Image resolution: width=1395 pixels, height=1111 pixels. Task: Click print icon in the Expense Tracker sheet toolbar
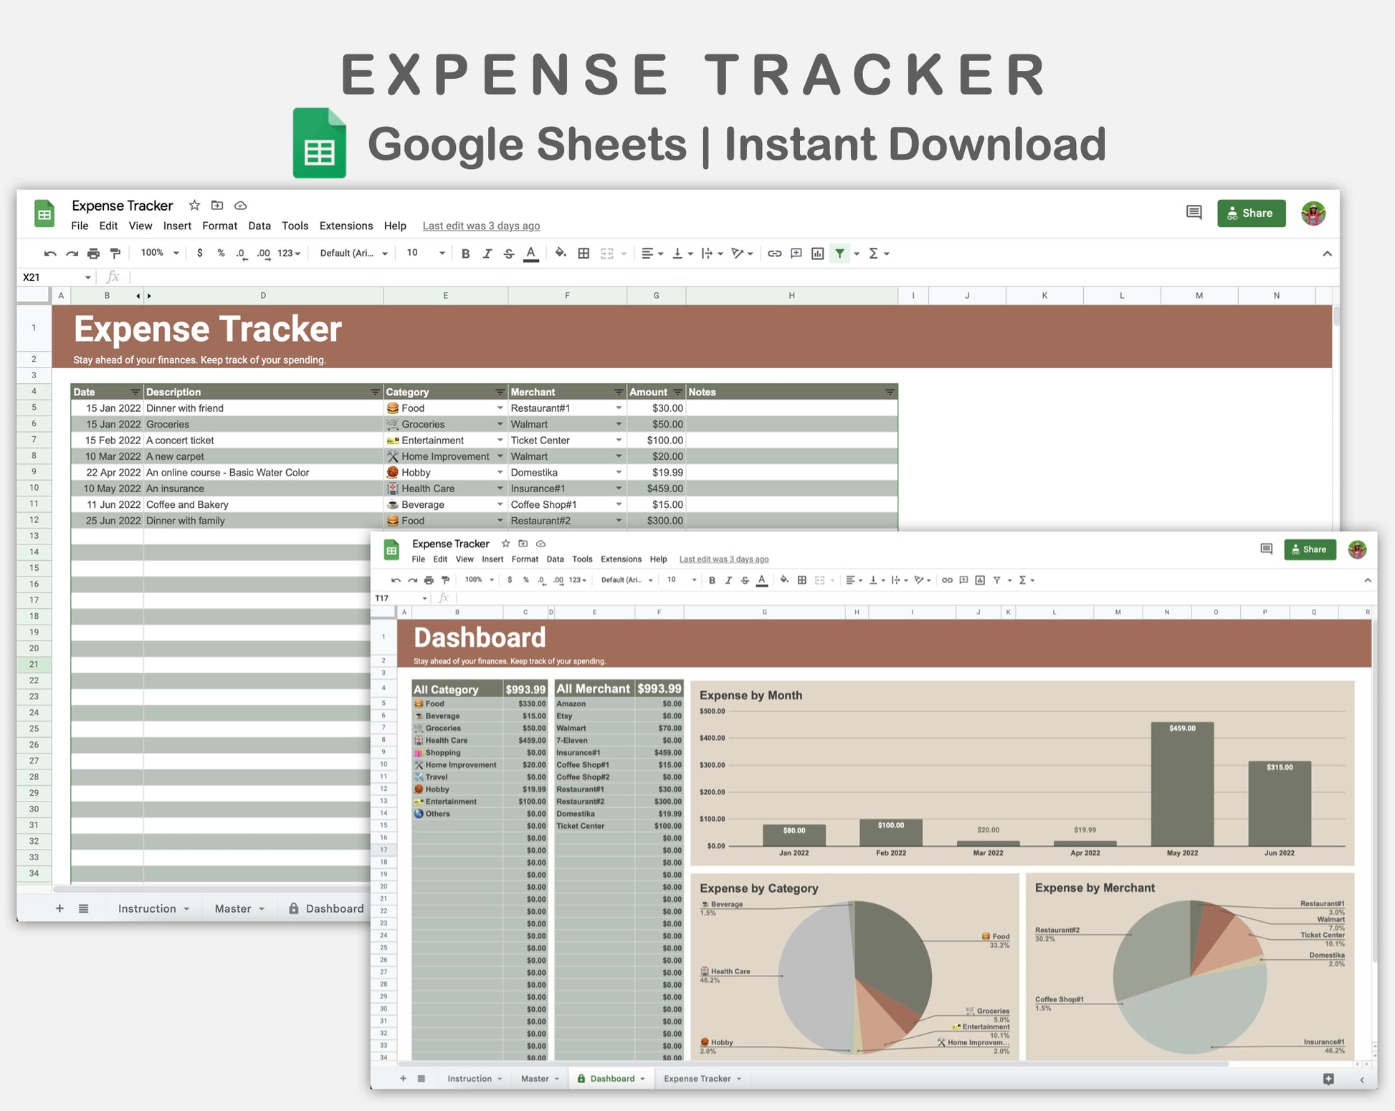pos(93,254)
